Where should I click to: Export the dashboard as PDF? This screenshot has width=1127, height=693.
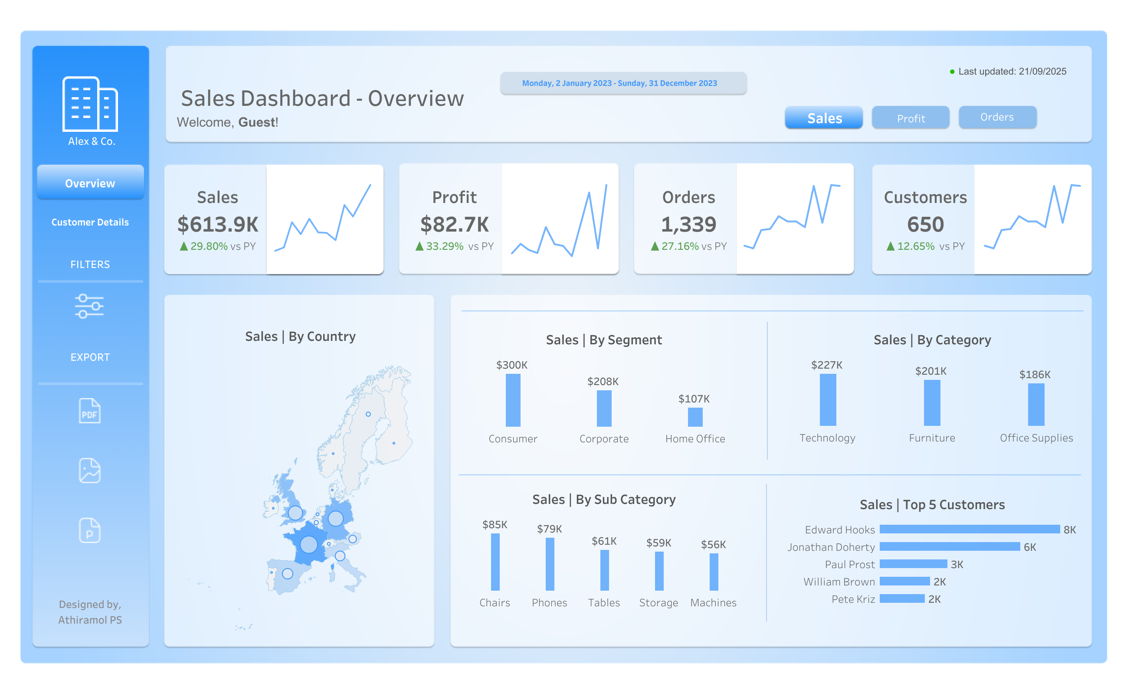coord(89,411)
